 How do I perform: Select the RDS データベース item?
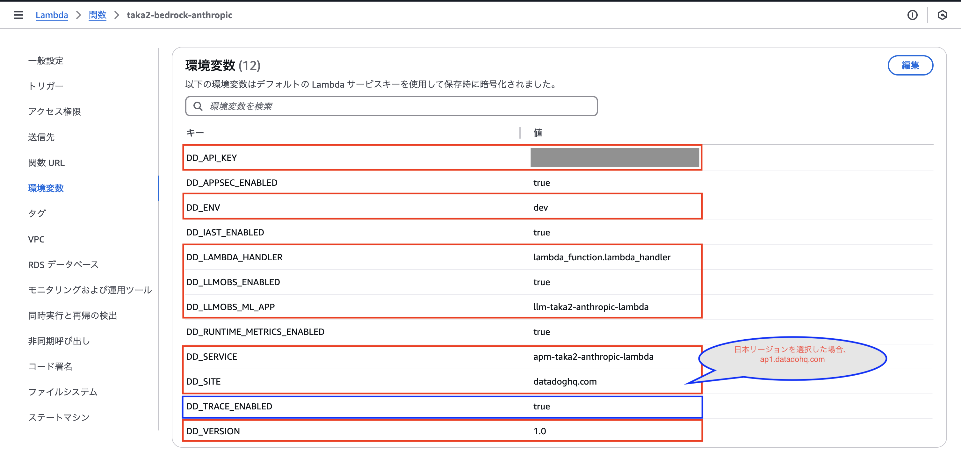pos(63,264)
